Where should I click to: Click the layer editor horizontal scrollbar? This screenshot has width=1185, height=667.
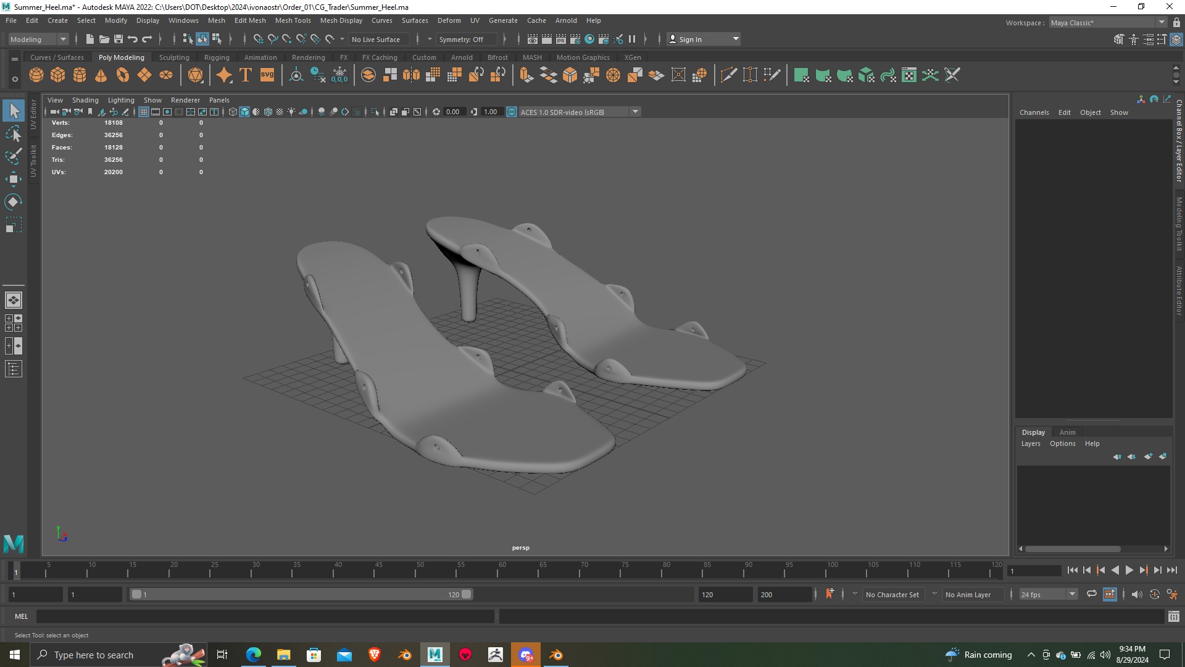coord(1073,548)
